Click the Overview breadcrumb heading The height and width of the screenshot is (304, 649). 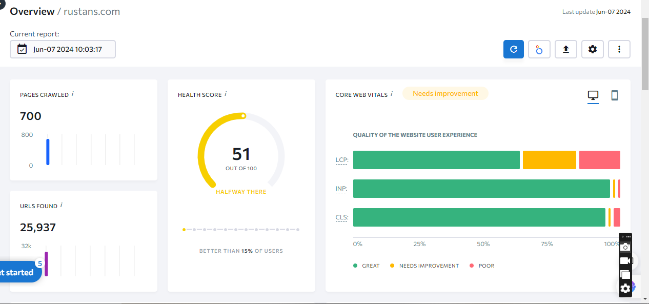click(32, 11)
